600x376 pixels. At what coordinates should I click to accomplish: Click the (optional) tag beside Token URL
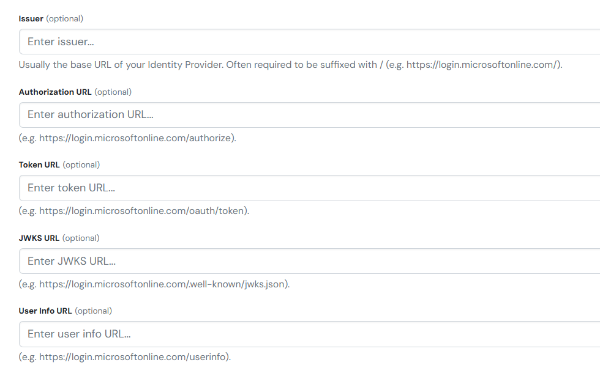click(x=81, y=164)
